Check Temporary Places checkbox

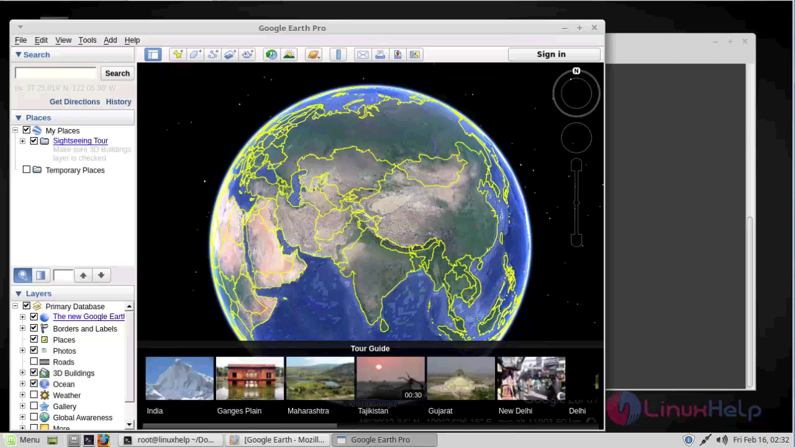pos(27,169)
